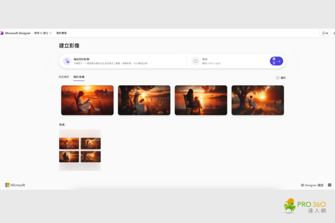Click the size rectangle icon

coord(195,61)
